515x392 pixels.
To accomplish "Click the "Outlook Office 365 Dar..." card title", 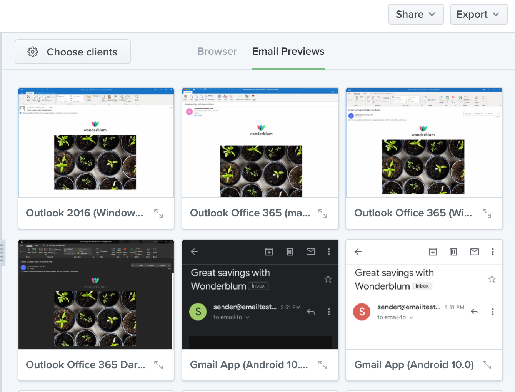I will 85,365.
